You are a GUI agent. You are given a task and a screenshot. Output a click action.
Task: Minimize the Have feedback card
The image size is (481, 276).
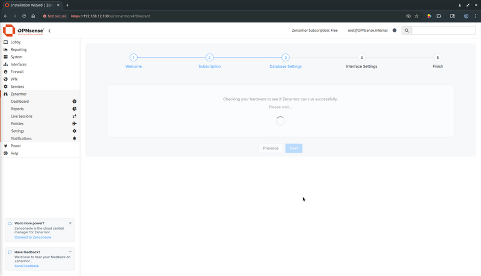70,252
